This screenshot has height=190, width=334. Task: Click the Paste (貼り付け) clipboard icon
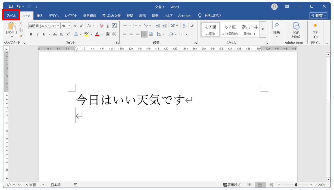coord(11,26)
